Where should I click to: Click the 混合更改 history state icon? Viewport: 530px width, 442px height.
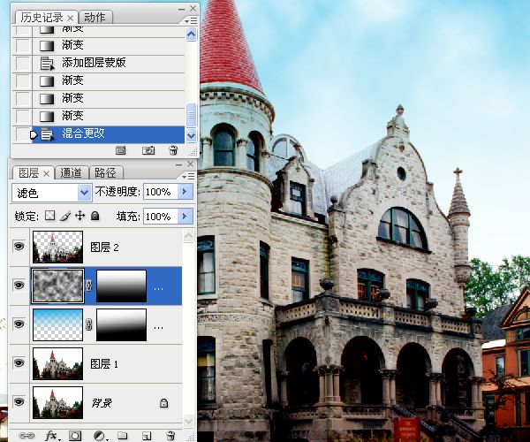click(47, 134)
